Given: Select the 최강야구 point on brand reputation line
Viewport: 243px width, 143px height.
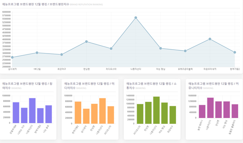Looking at the screenshot, I should coord(62,54).
